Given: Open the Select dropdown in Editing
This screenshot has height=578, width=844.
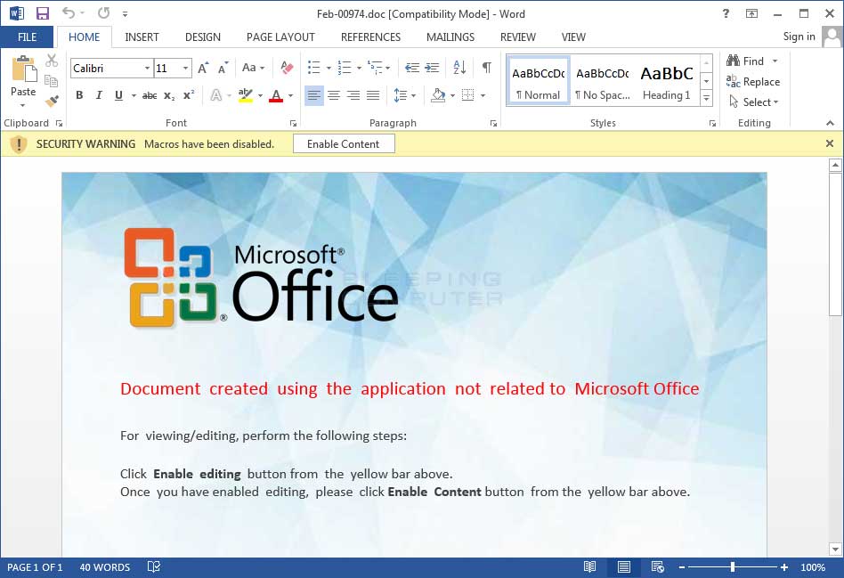Looking at the screenshot, I should pos(755,102).
